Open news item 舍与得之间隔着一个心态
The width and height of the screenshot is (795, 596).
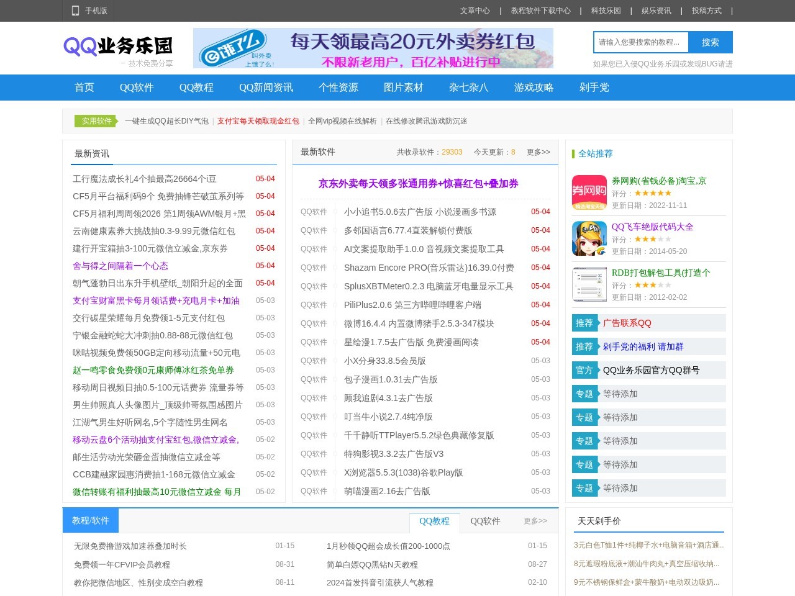click(120, 266)
